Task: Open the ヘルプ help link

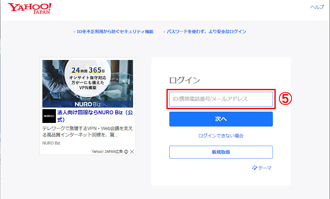Action: (317, 7)
